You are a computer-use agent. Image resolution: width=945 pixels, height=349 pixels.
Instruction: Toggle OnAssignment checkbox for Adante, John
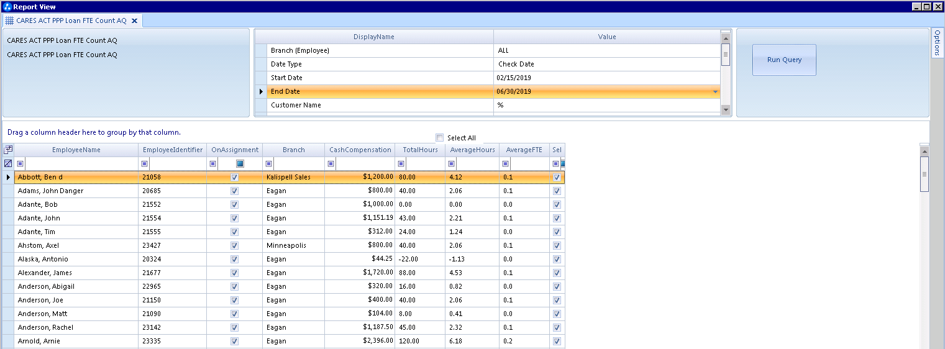coord(234,218)
